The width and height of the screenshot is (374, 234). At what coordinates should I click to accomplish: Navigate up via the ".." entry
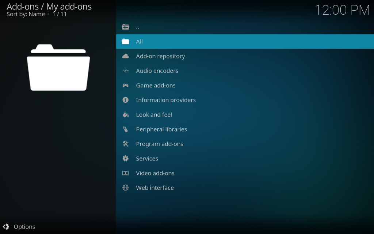(x=137, y=27)
